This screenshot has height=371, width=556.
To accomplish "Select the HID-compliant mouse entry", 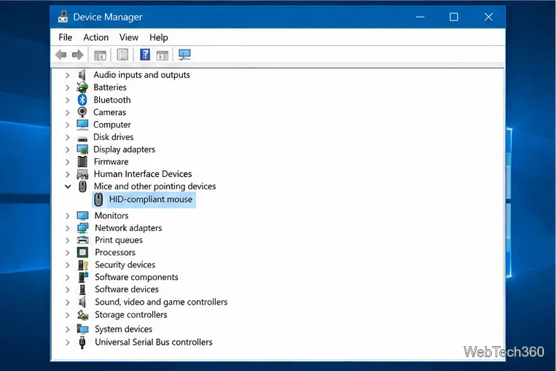I will tap(144, 200).
